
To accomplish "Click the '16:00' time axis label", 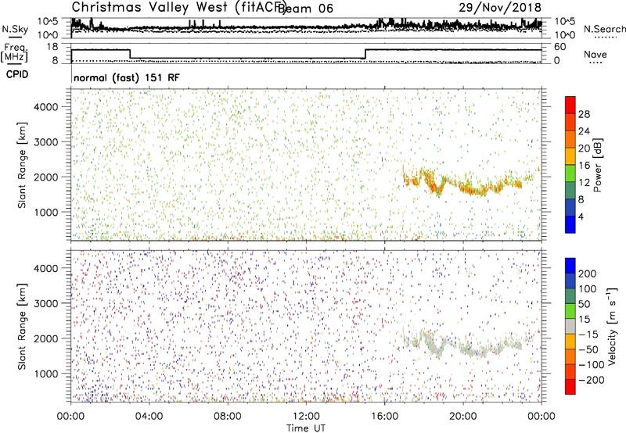I will pos(384,417).
